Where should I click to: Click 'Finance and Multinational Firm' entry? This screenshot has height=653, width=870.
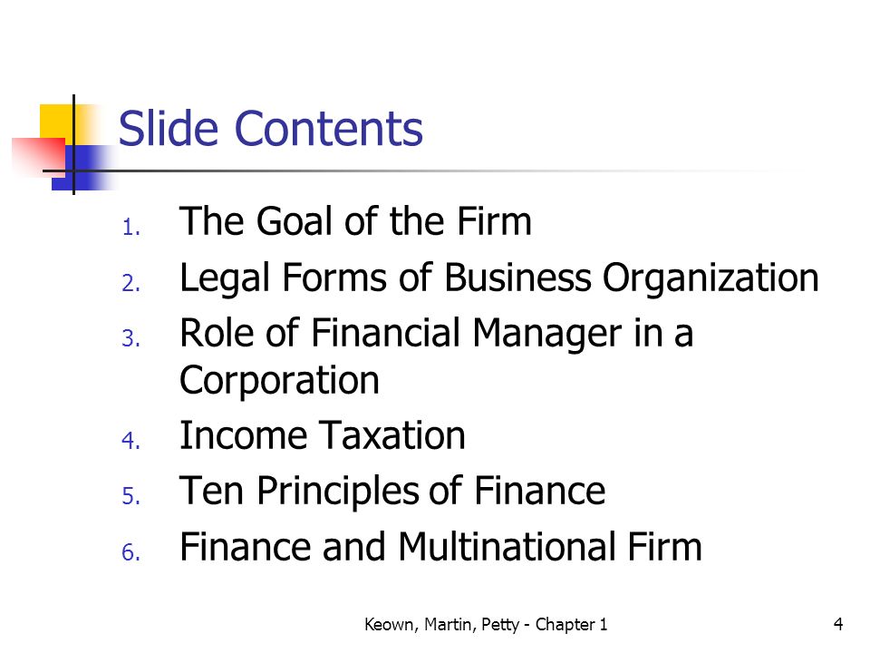point(441,547)
